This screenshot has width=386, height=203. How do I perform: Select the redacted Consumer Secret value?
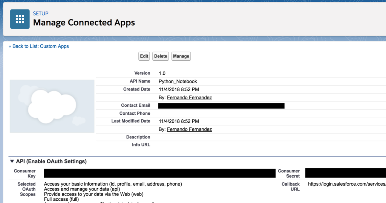pyautogui.click(x=345, y=173)
